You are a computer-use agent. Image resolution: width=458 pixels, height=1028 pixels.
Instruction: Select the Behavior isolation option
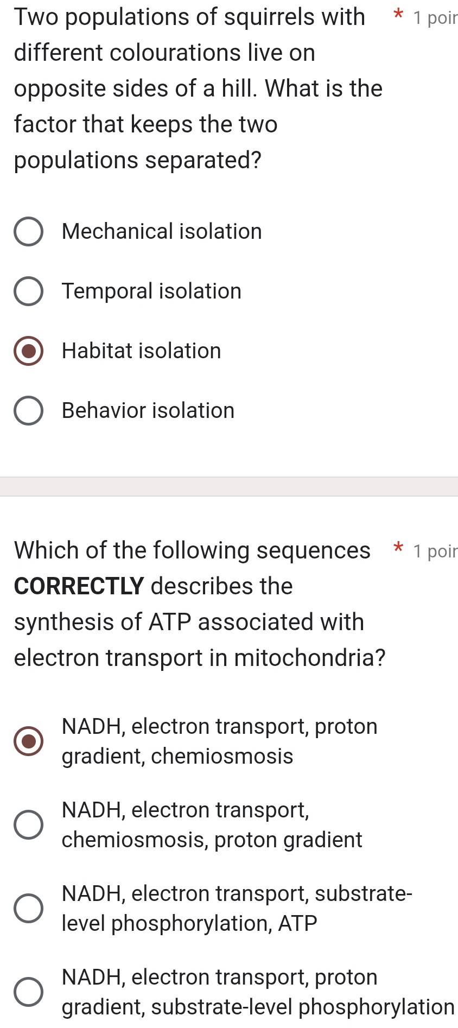(x=30, y=410)
